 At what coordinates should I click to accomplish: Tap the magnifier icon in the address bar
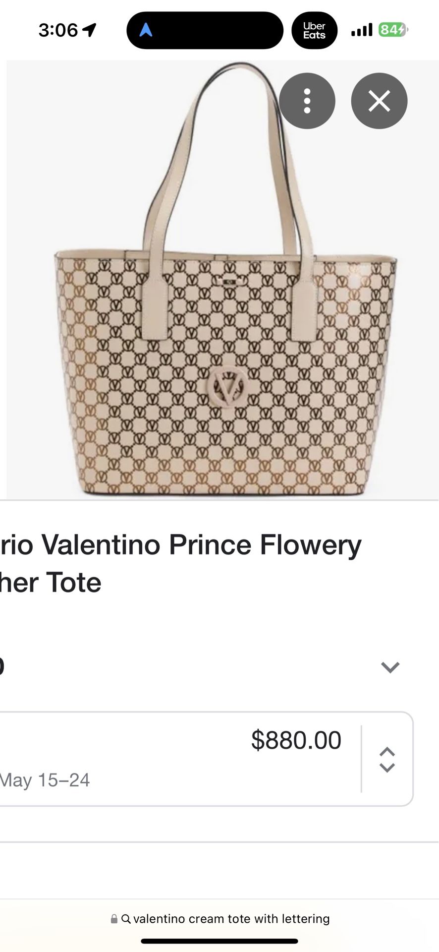pos(126,919)
